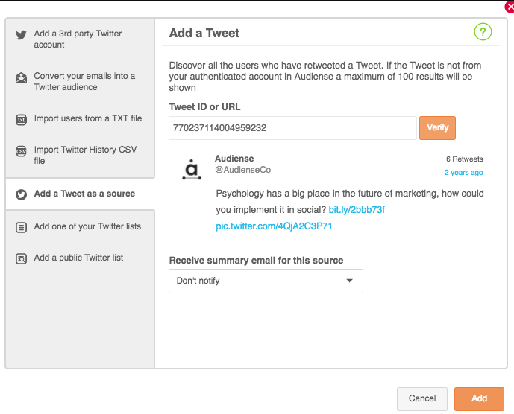This screenshot has height=414, width=514.
Task: Expand the Don't notify dropdown arrow
Action: [x=349, y=281]
